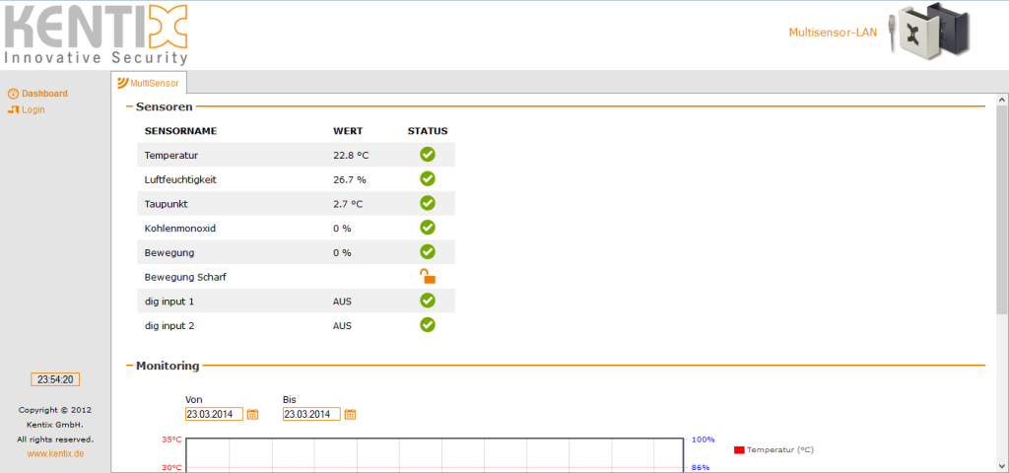This screenshot has height=473, width=1009.
Task: Click the dig input 1 status icon
Action: (x=428, y=301)
